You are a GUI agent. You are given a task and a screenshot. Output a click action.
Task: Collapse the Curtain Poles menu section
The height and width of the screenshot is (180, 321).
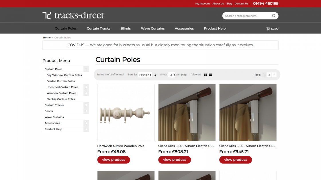tap(86, 69)
